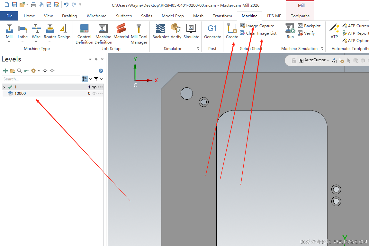Start Backplot in the Simulator group
Viewport: 369px width, 246px height.
160,31
